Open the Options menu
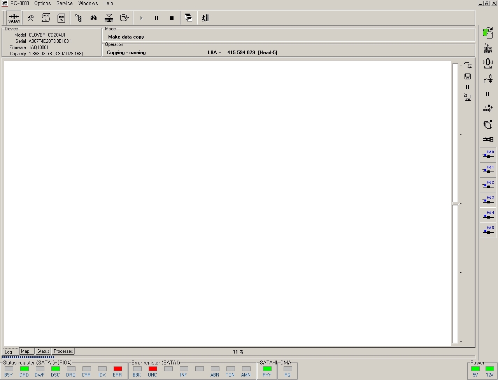The height and width of the screenshot is (380, 498). point(42,3)
